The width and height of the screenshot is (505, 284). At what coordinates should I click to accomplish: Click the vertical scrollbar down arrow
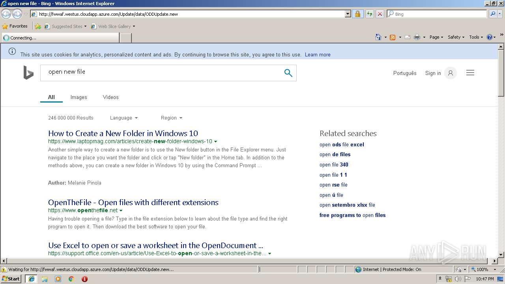[x=501, y=254]
